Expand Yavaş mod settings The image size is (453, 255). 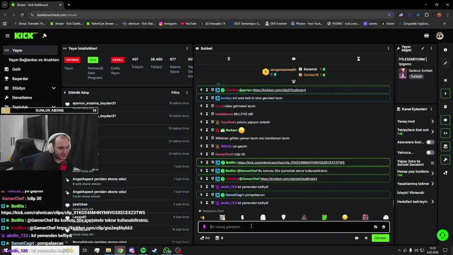pos(432,121)
